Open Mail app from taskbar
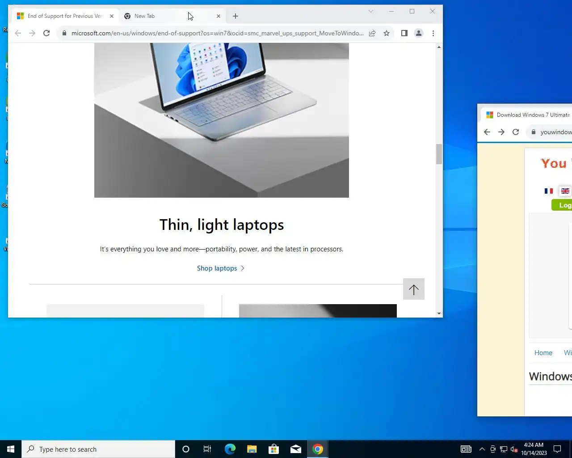The image size is (572, 458). coord(295,449)
